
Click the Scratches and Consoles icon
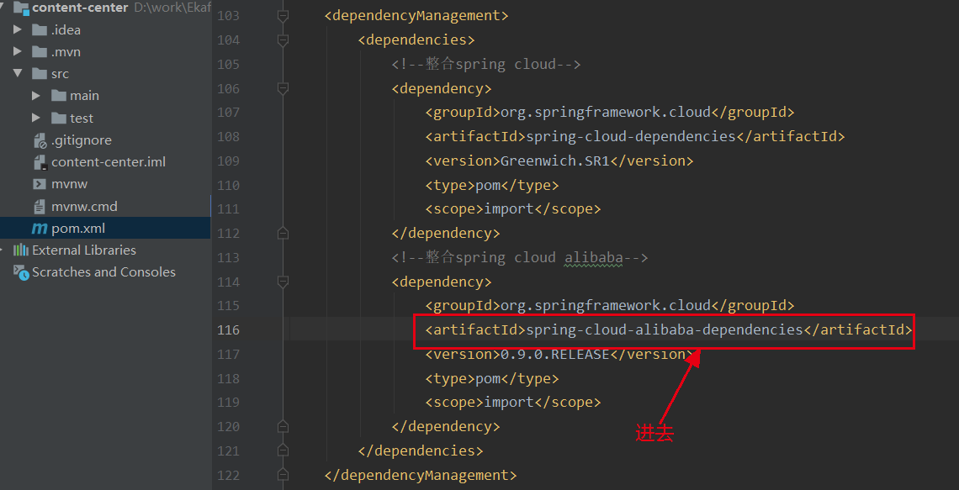click(21, 272)
